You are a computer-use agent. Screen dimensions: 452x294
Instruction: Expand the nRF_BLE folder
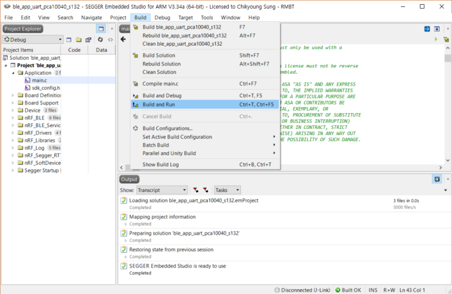[x=13, y=118]
